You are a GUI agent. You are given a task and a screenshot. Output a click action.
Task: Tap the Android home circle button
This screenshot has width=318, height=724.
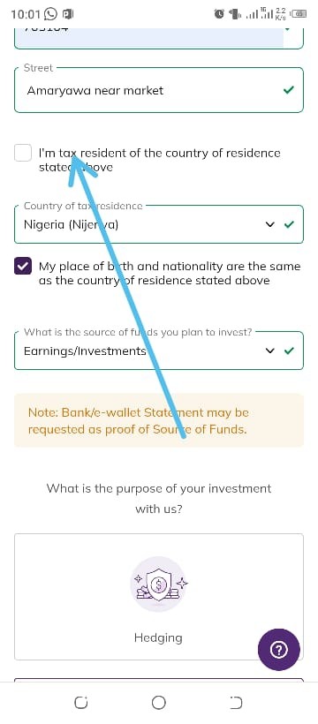point(158,702)
